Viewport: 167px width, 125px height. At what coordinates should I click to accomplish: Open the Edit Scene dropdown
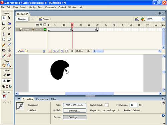137,19
